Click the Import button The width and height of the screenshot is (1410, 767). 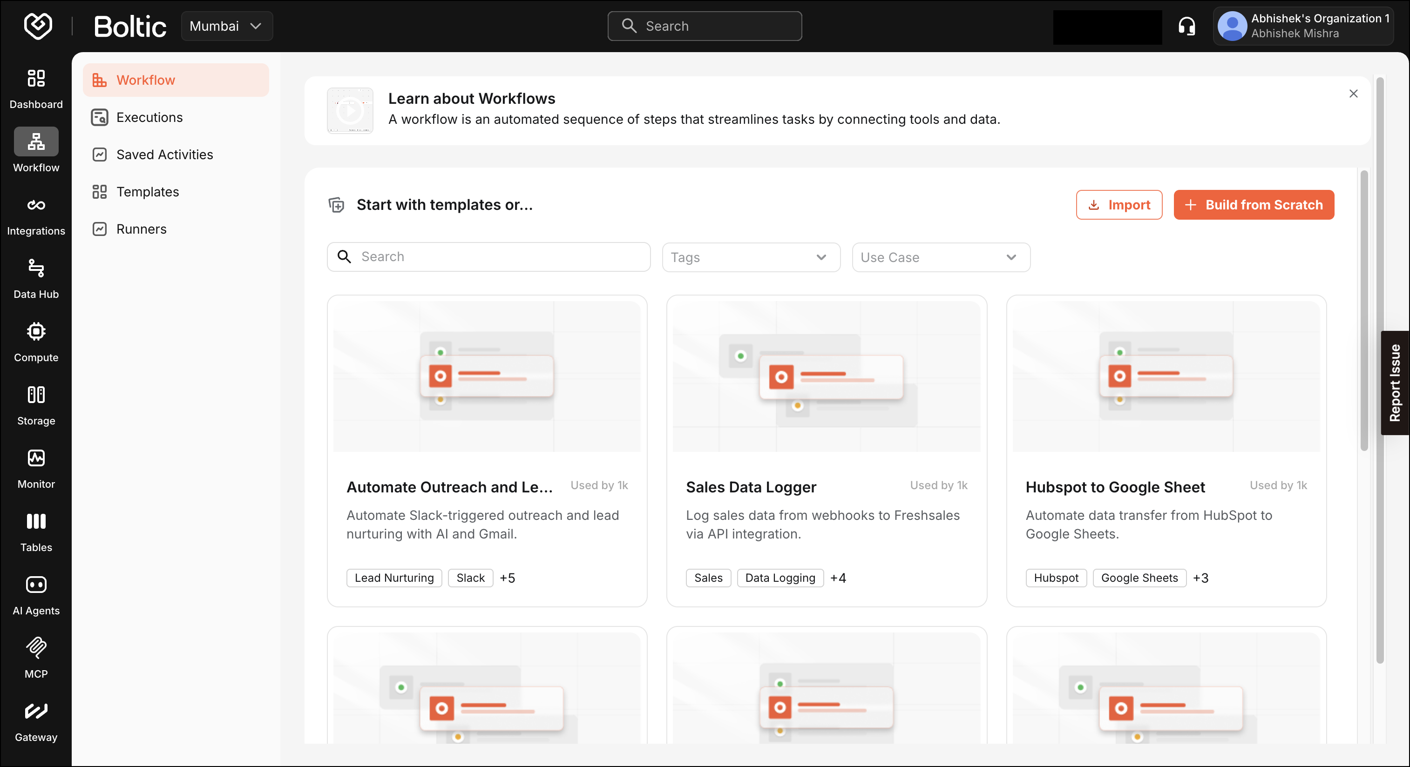(x=1119, y=205)
